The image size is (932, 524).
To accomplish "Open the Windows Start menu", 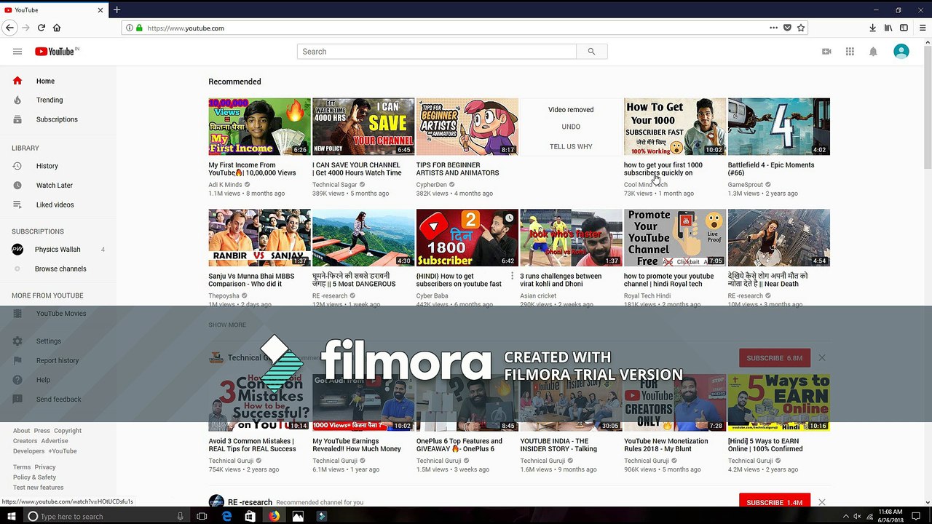I will [x=11, y=516].
